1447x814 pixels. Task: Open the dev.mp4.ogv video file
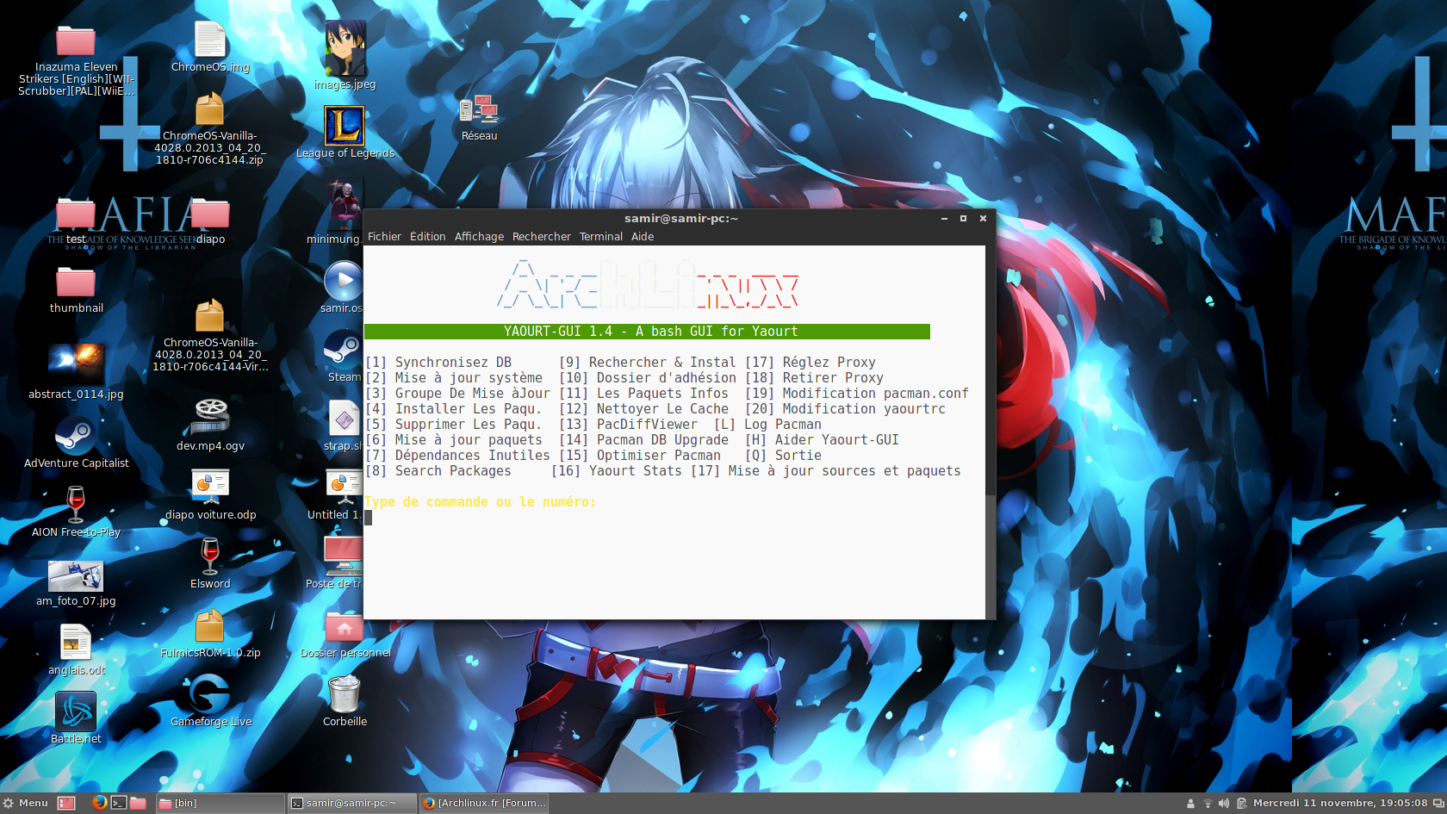click(x=210, y=416)
